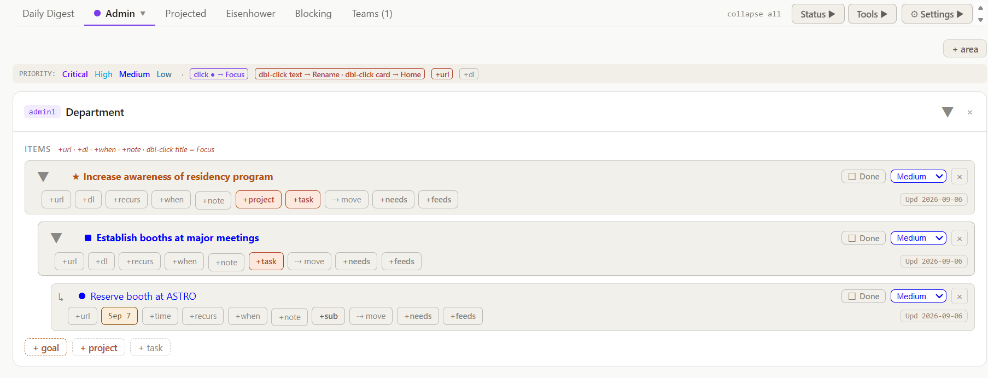Filter by High priority color label
988x378 pixels.
103,74
